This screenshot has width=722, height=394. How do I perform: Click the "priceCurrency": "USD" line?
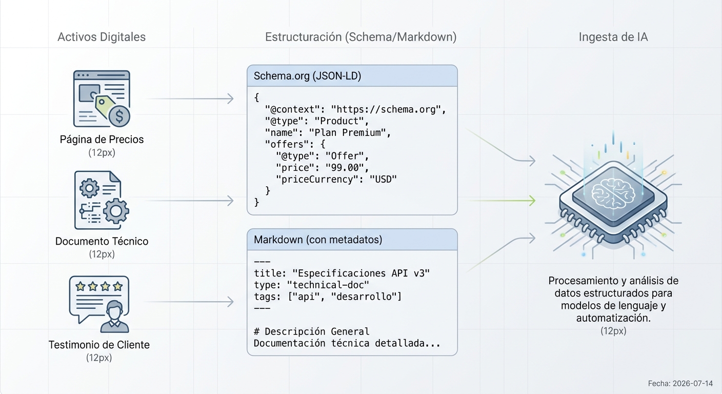336,179
